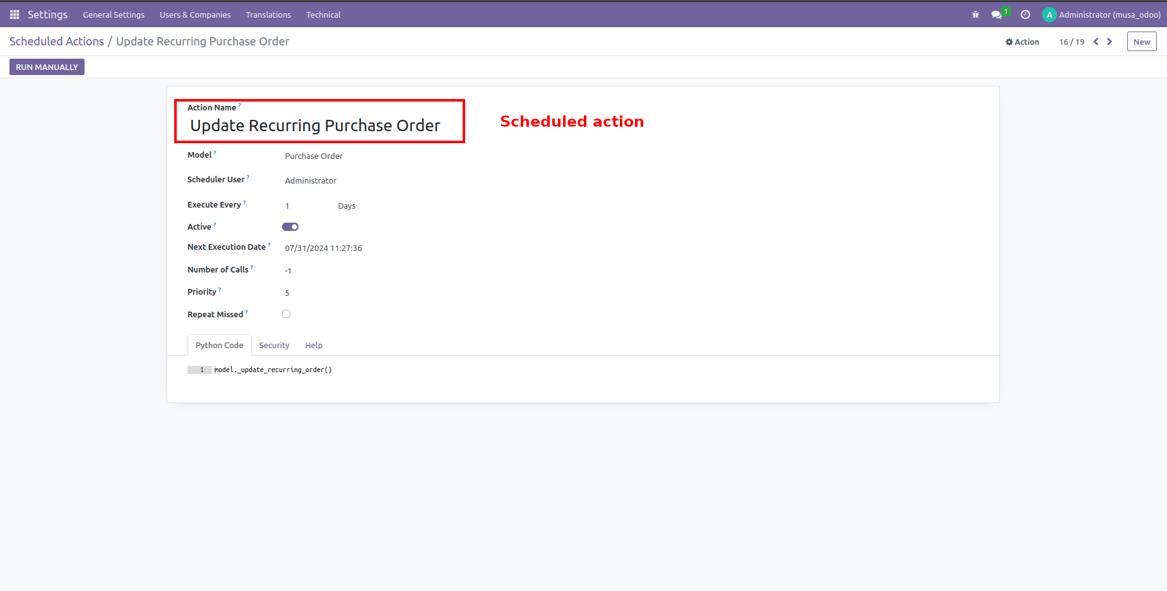Enable the Repeat Missed checkbox
The image size is (1167, 591).
(286, 313)
